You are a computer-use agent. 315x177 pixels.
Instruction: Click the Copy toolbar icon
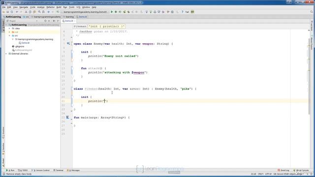click(30, 12)
